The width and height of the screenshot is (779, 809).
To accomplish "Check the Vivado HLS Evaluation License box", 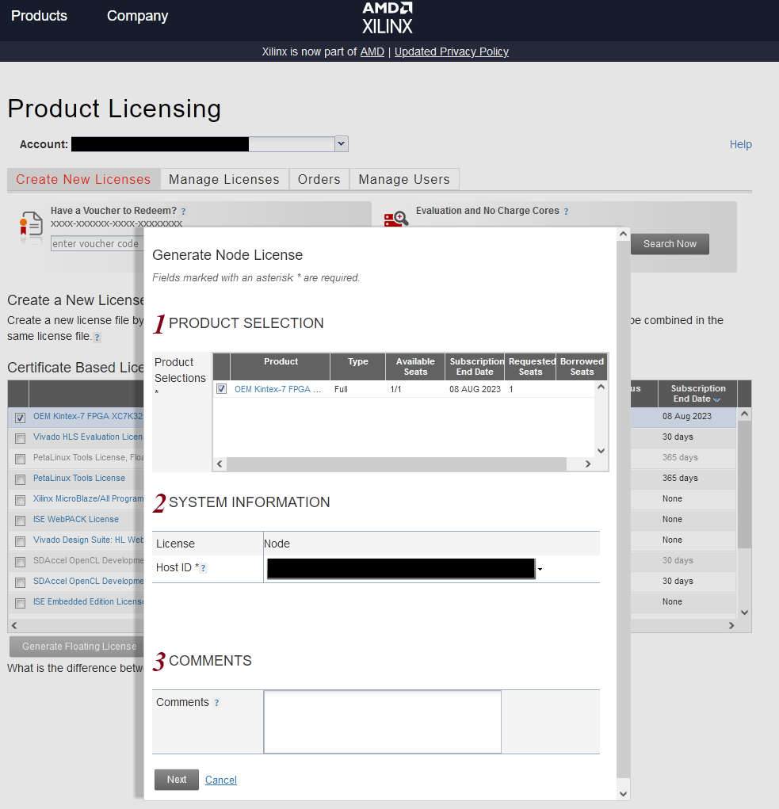I will click(x=20, y=438).
